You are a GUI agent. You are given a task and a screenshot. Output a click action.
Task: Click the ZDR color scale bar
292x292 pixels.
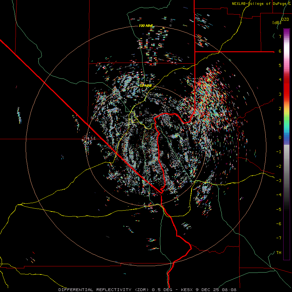tap(286, 144)
